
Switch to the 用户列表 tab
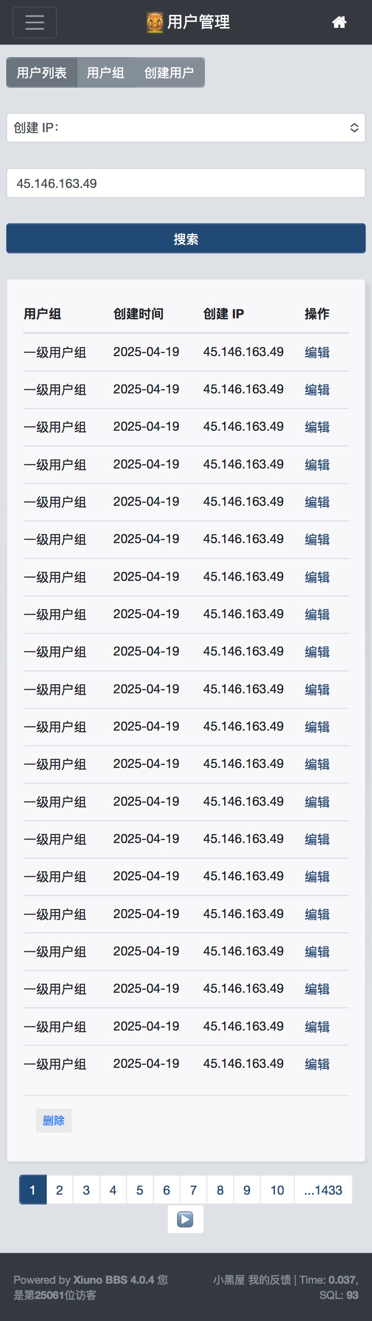(41, 73)
